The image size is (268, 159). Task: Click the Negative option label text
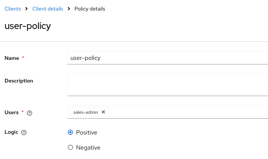[x=88, y=148]
